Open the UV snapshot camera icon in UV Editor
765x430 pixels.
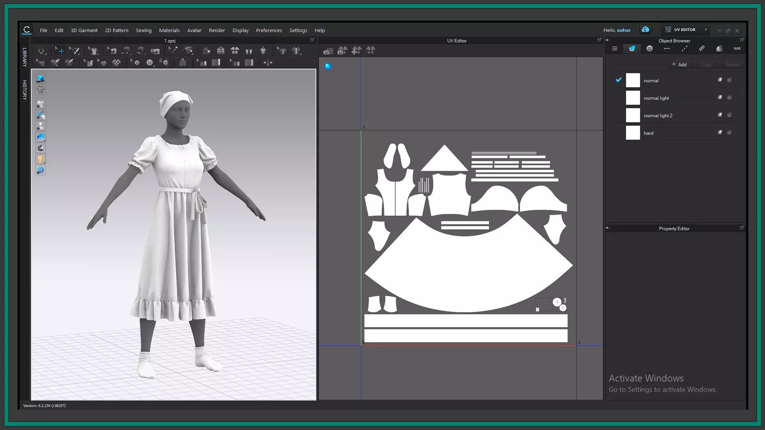[328, 51]
